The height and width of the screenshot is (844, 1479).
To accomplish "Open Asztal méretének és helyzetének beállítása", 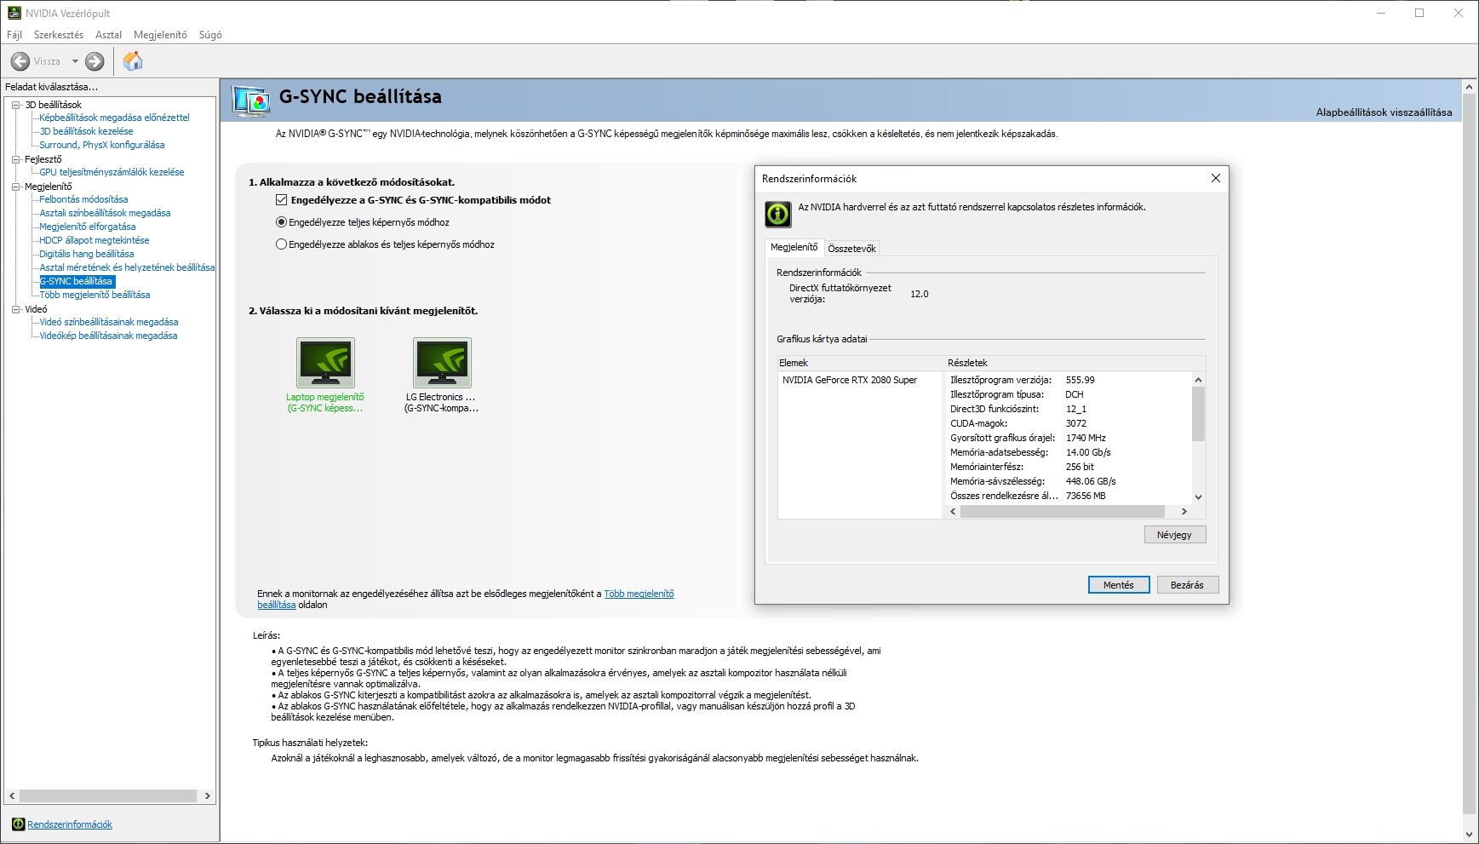I will click(x=127, y=267).
